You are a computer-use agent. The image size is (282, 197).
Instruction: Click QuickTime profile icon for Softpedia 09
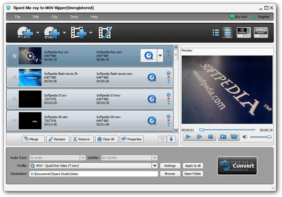pos(152,121)
